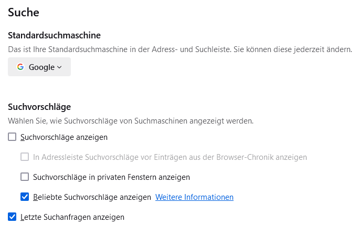Image resolution: width=359 pixels, height=234 pixels.
Task: Disable the Letzte Suchanfragen anzeigen checkbox
Action: (12, 217)
